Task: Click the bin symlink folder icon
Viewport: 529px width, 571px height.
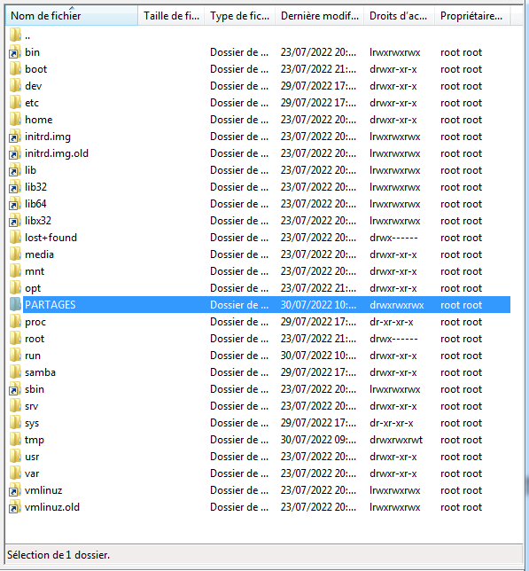Action: pos(15,52)
